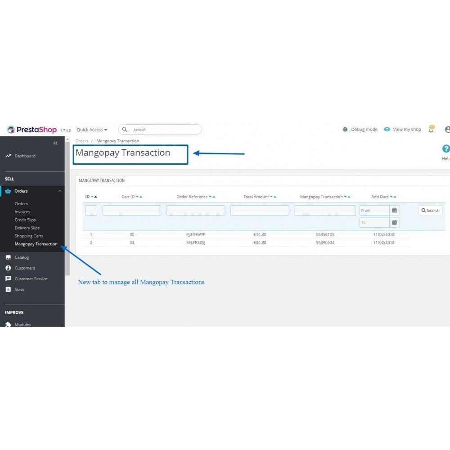Click order reference PJIITHWYP

[196, 235]
